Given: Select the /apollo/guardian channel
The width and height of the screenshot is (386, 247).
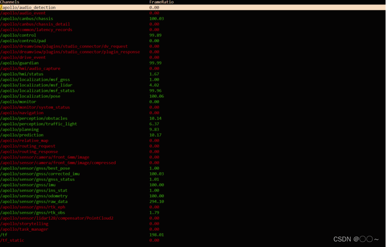Looking at the screenshot, I should tap(20, 63).
